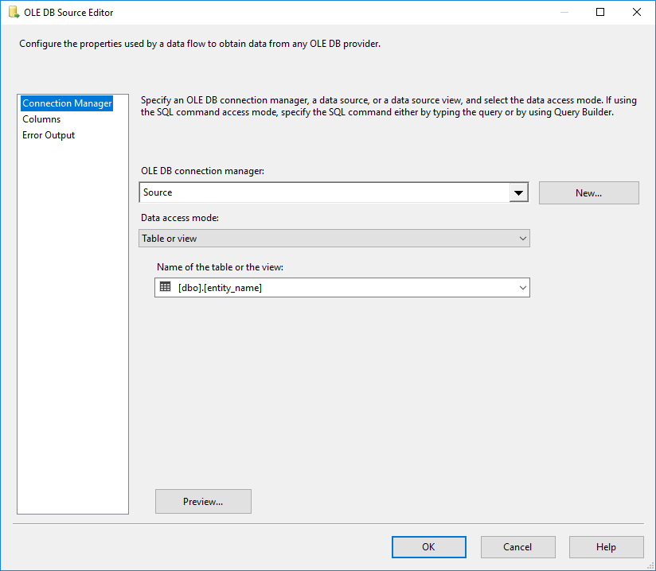Confirm with the OK button
Image resolution: width=656 pixels, height=571 pixels.
point(429,547)
